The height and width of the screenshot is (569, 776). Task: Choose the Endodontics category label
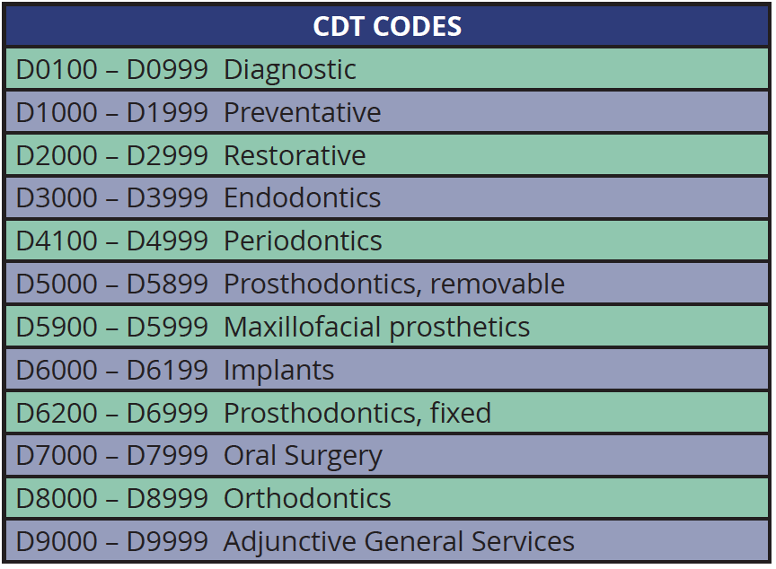click(x=302, y=197)
